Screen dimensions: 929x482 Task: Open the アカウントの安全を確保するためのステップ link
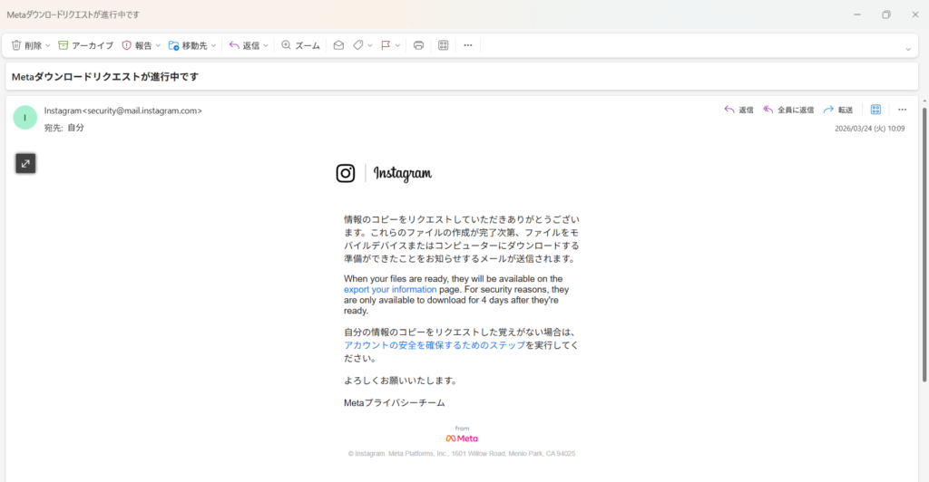pyautogui.click(x=435, y=345)
